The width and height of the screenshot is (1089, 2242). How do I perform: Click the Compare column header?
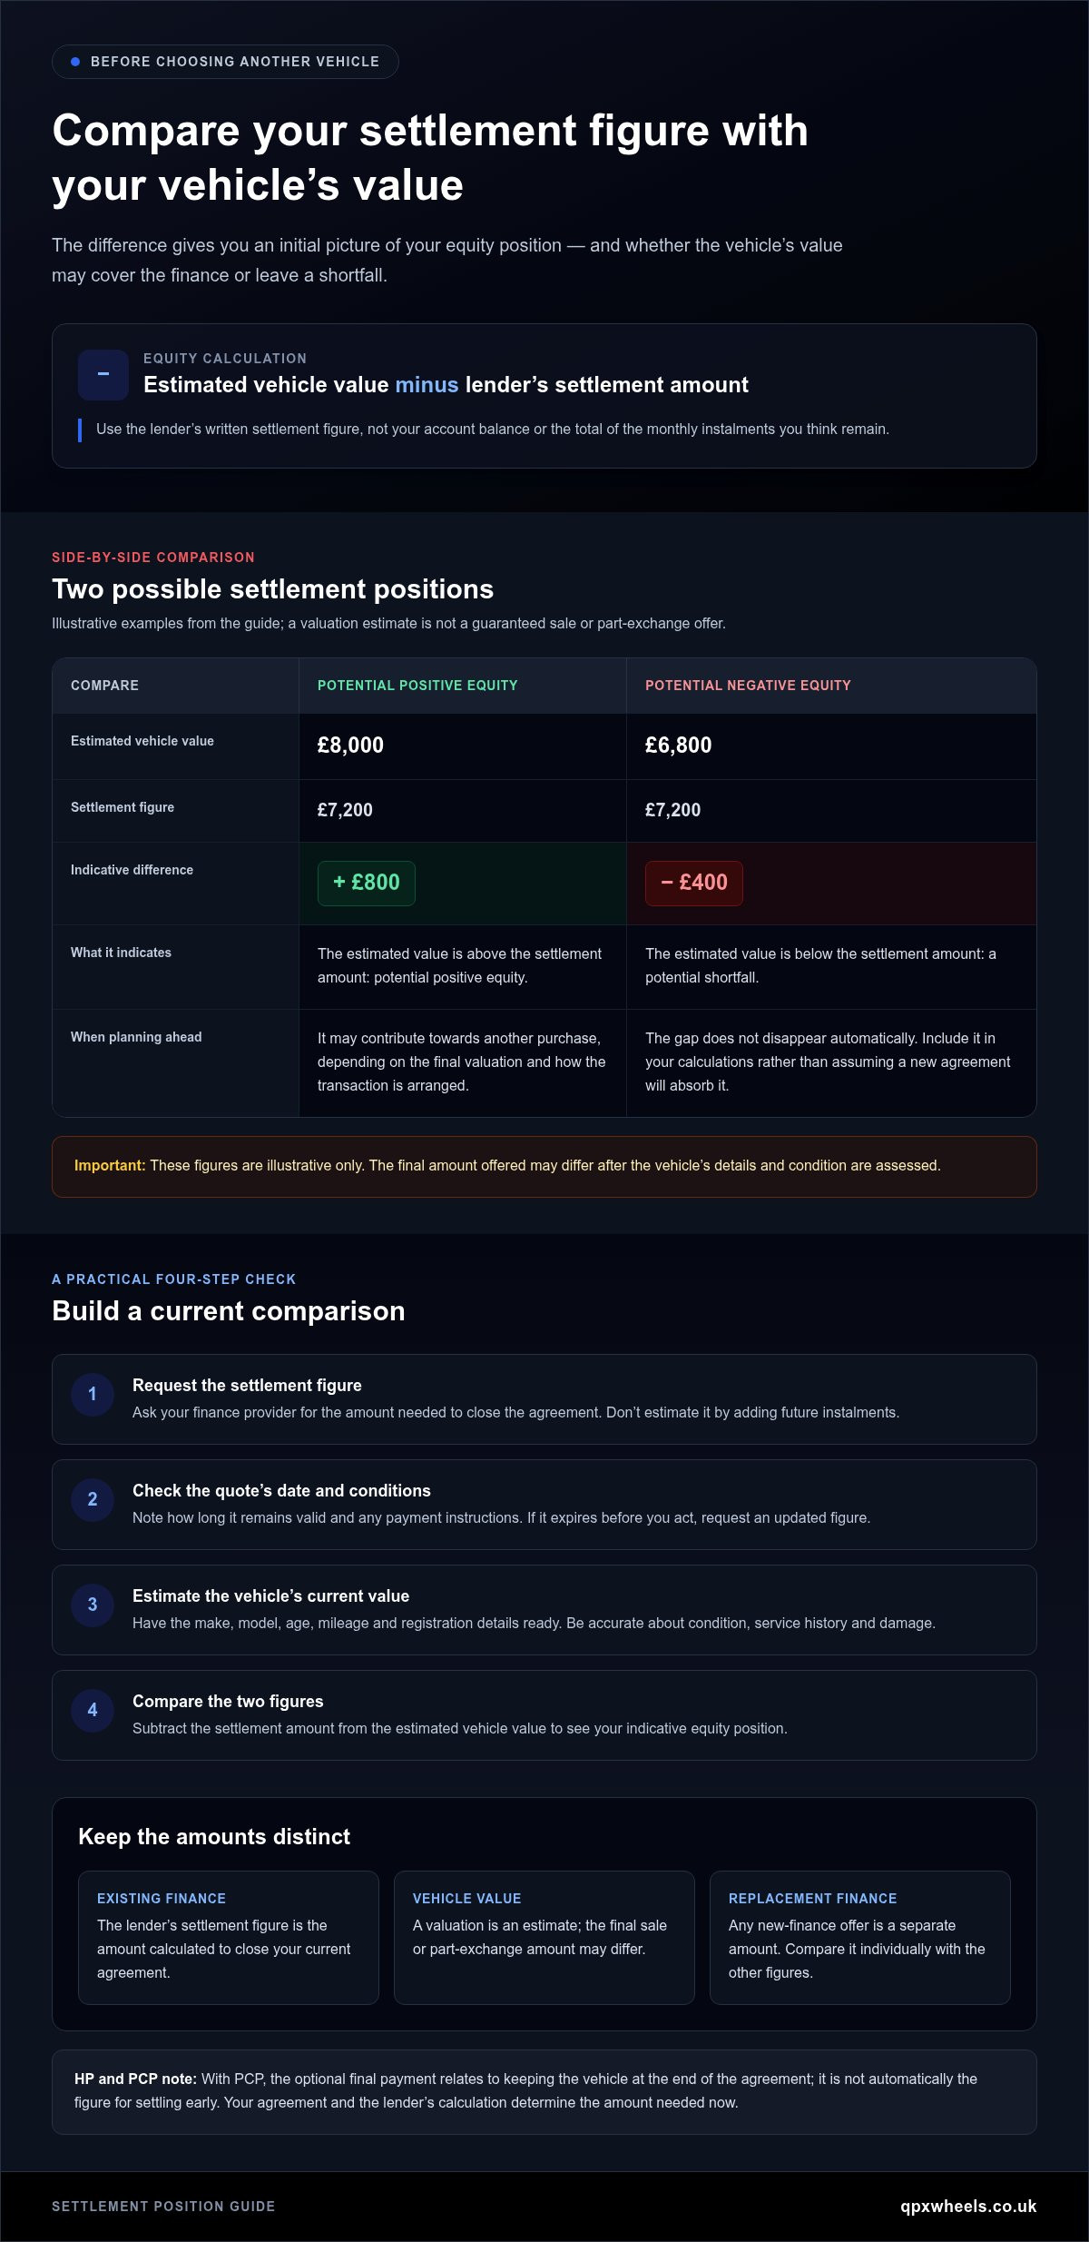click(x=176, y=686)
